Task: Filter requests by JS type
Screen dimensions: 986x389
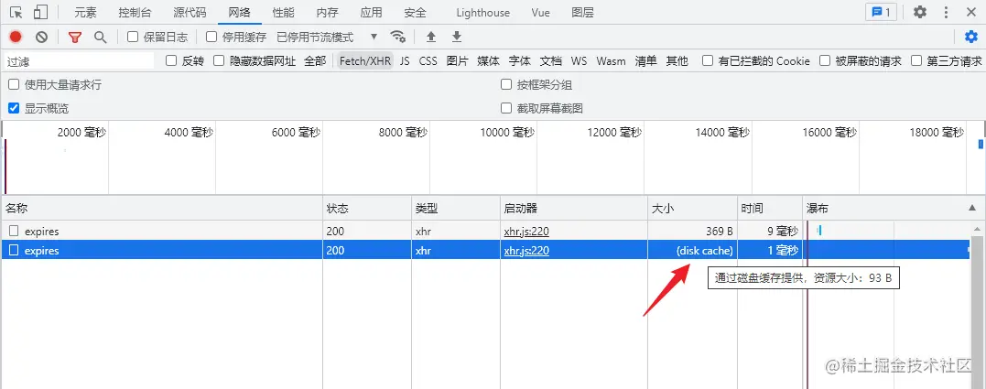Action: pos(405,61)
